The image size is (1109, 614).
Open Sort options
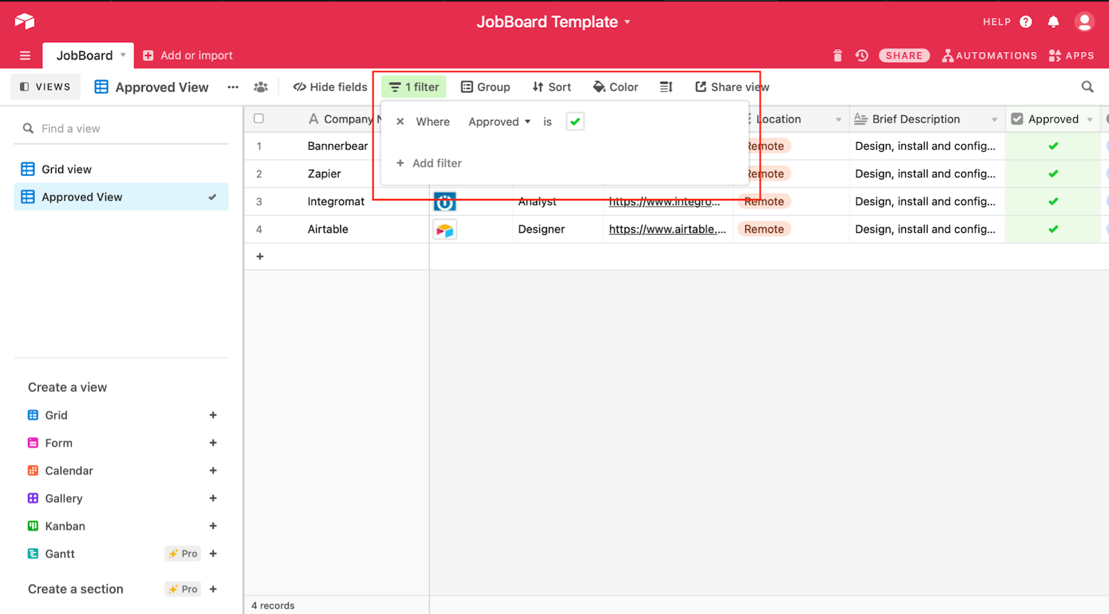point(552,87)
